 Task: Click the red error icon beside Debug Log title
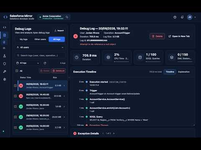point(75,36)
